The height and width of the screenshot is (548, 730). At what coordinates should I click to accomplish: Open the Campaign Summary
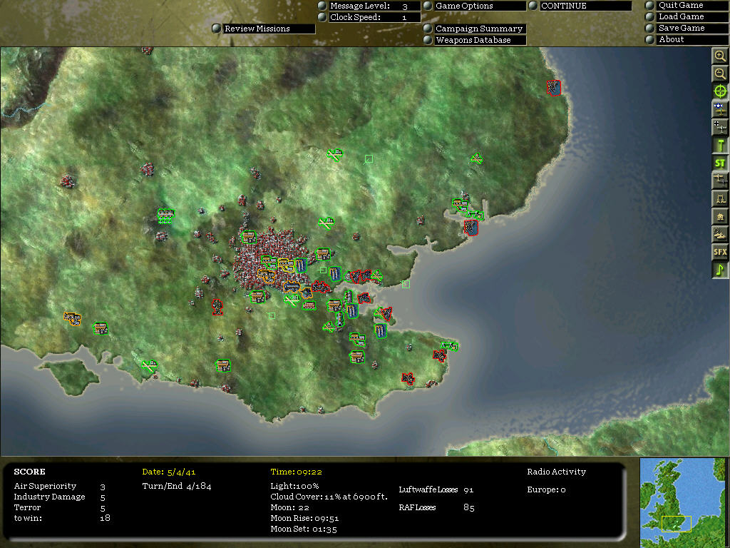tap(480, 29)
